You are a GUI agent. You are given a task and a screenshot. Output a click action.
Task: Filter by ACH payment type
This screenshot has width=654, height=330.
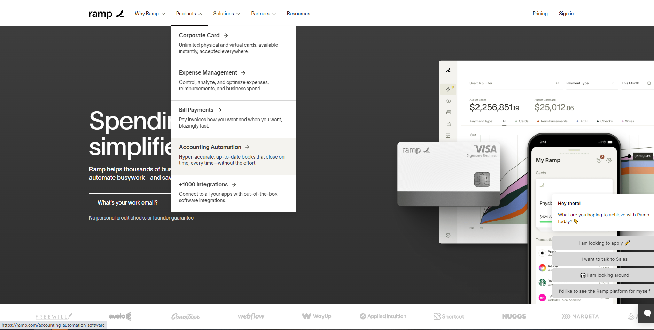coord(582,121)
